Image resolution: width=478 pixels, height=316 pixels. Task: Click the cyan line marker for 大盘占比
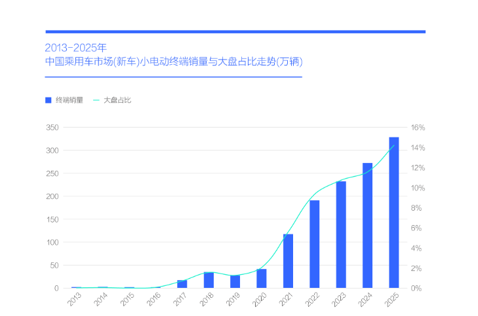click(x=96, y=100)
